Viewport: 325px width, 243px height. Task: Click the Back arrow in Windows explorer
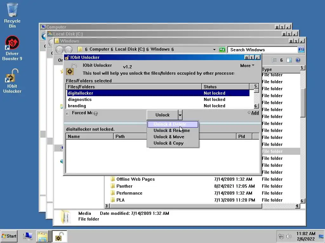(59, 50)
